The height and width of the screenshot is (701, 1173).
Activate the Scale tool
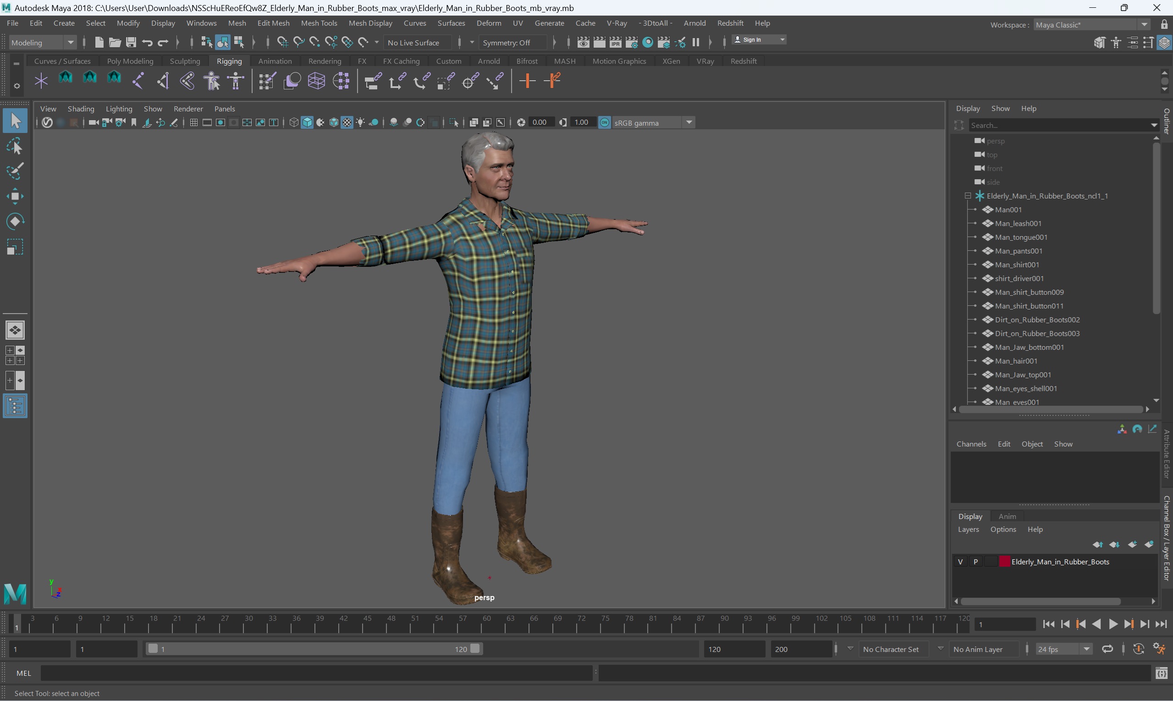pos(15,247)
